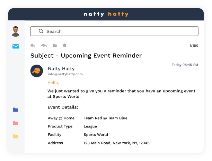
Task: Delete the email with the trash icon
Action: [x=64, y=45]
